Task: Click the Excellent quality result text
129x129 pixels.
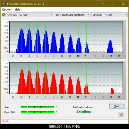Action: coord(84,112)
